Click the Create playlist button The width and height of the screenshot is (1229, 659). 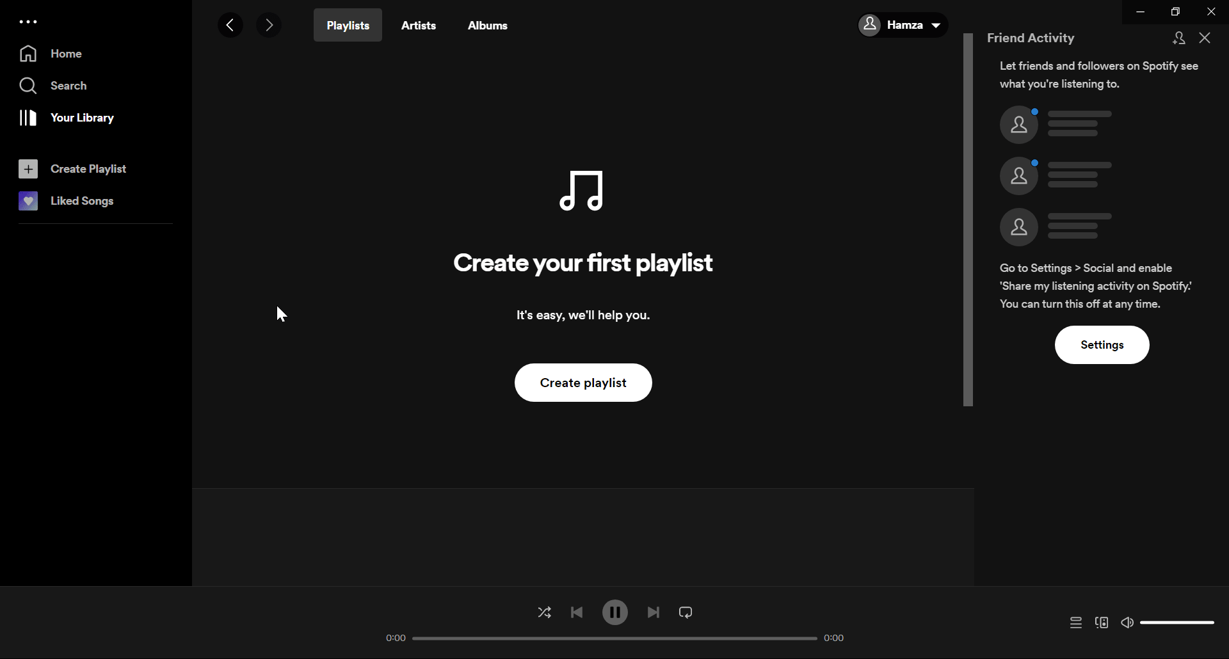pyautogui.click(x=583, y=383)
